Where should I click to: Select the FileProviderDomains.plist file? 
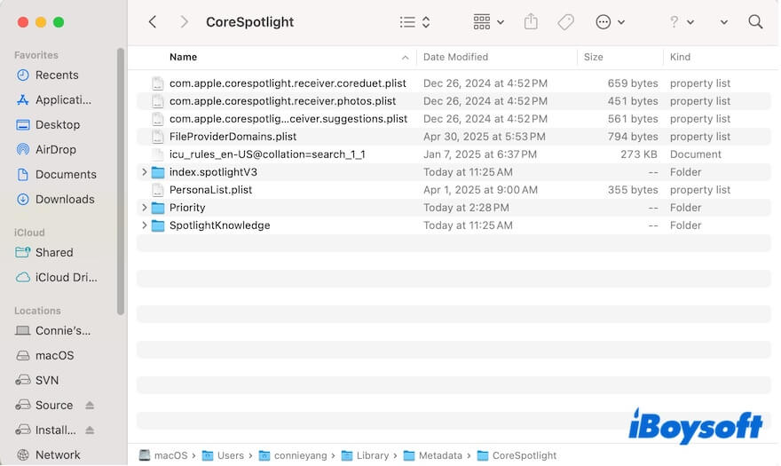[x=233, y=137]
